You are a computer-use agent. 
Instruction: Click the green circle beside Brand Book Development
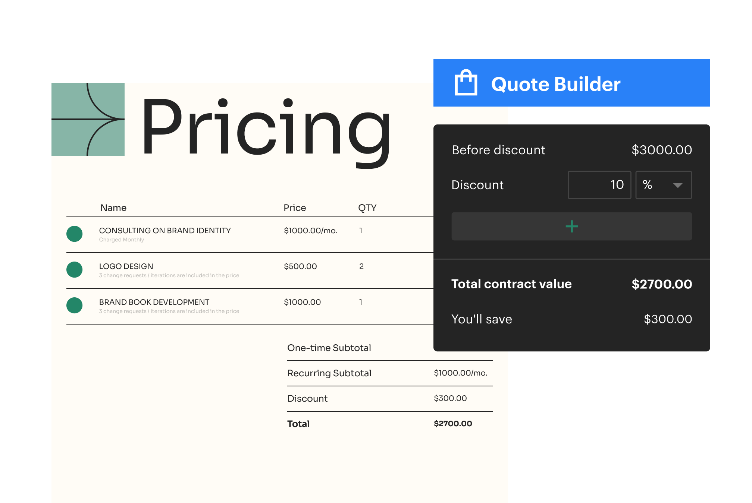coord(74,306)
